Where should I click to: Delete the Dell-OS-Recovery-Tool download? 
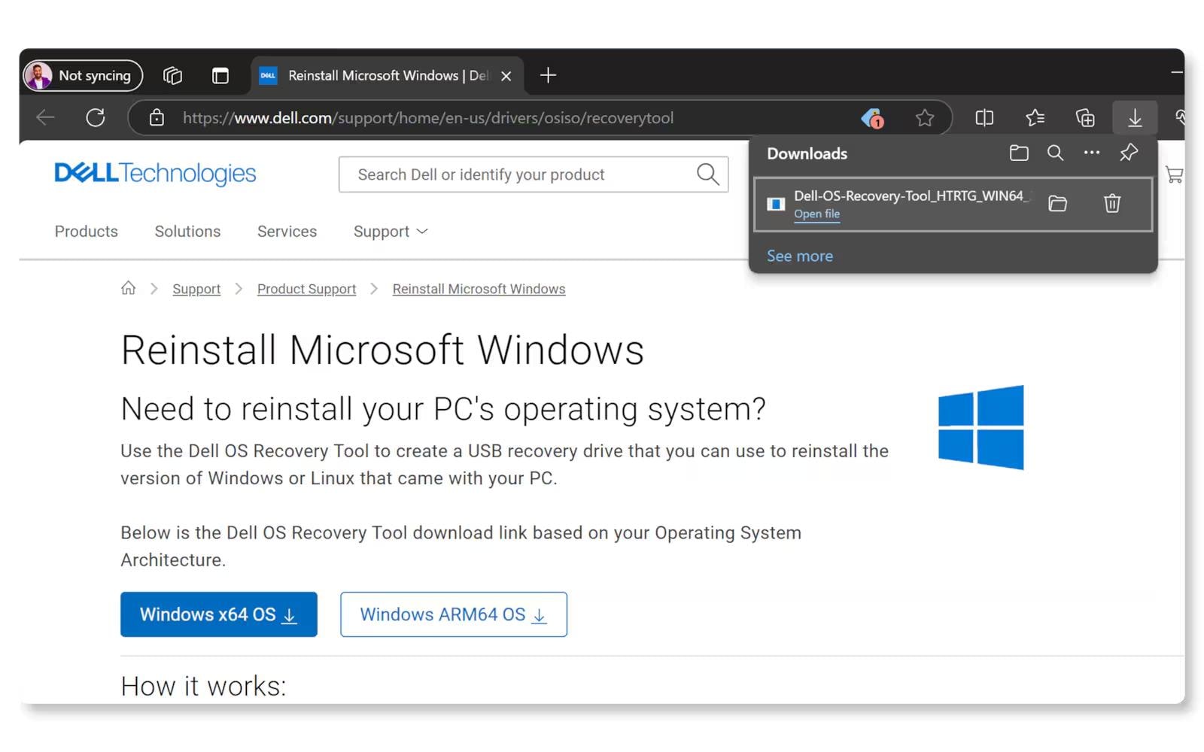point(1112,203)
